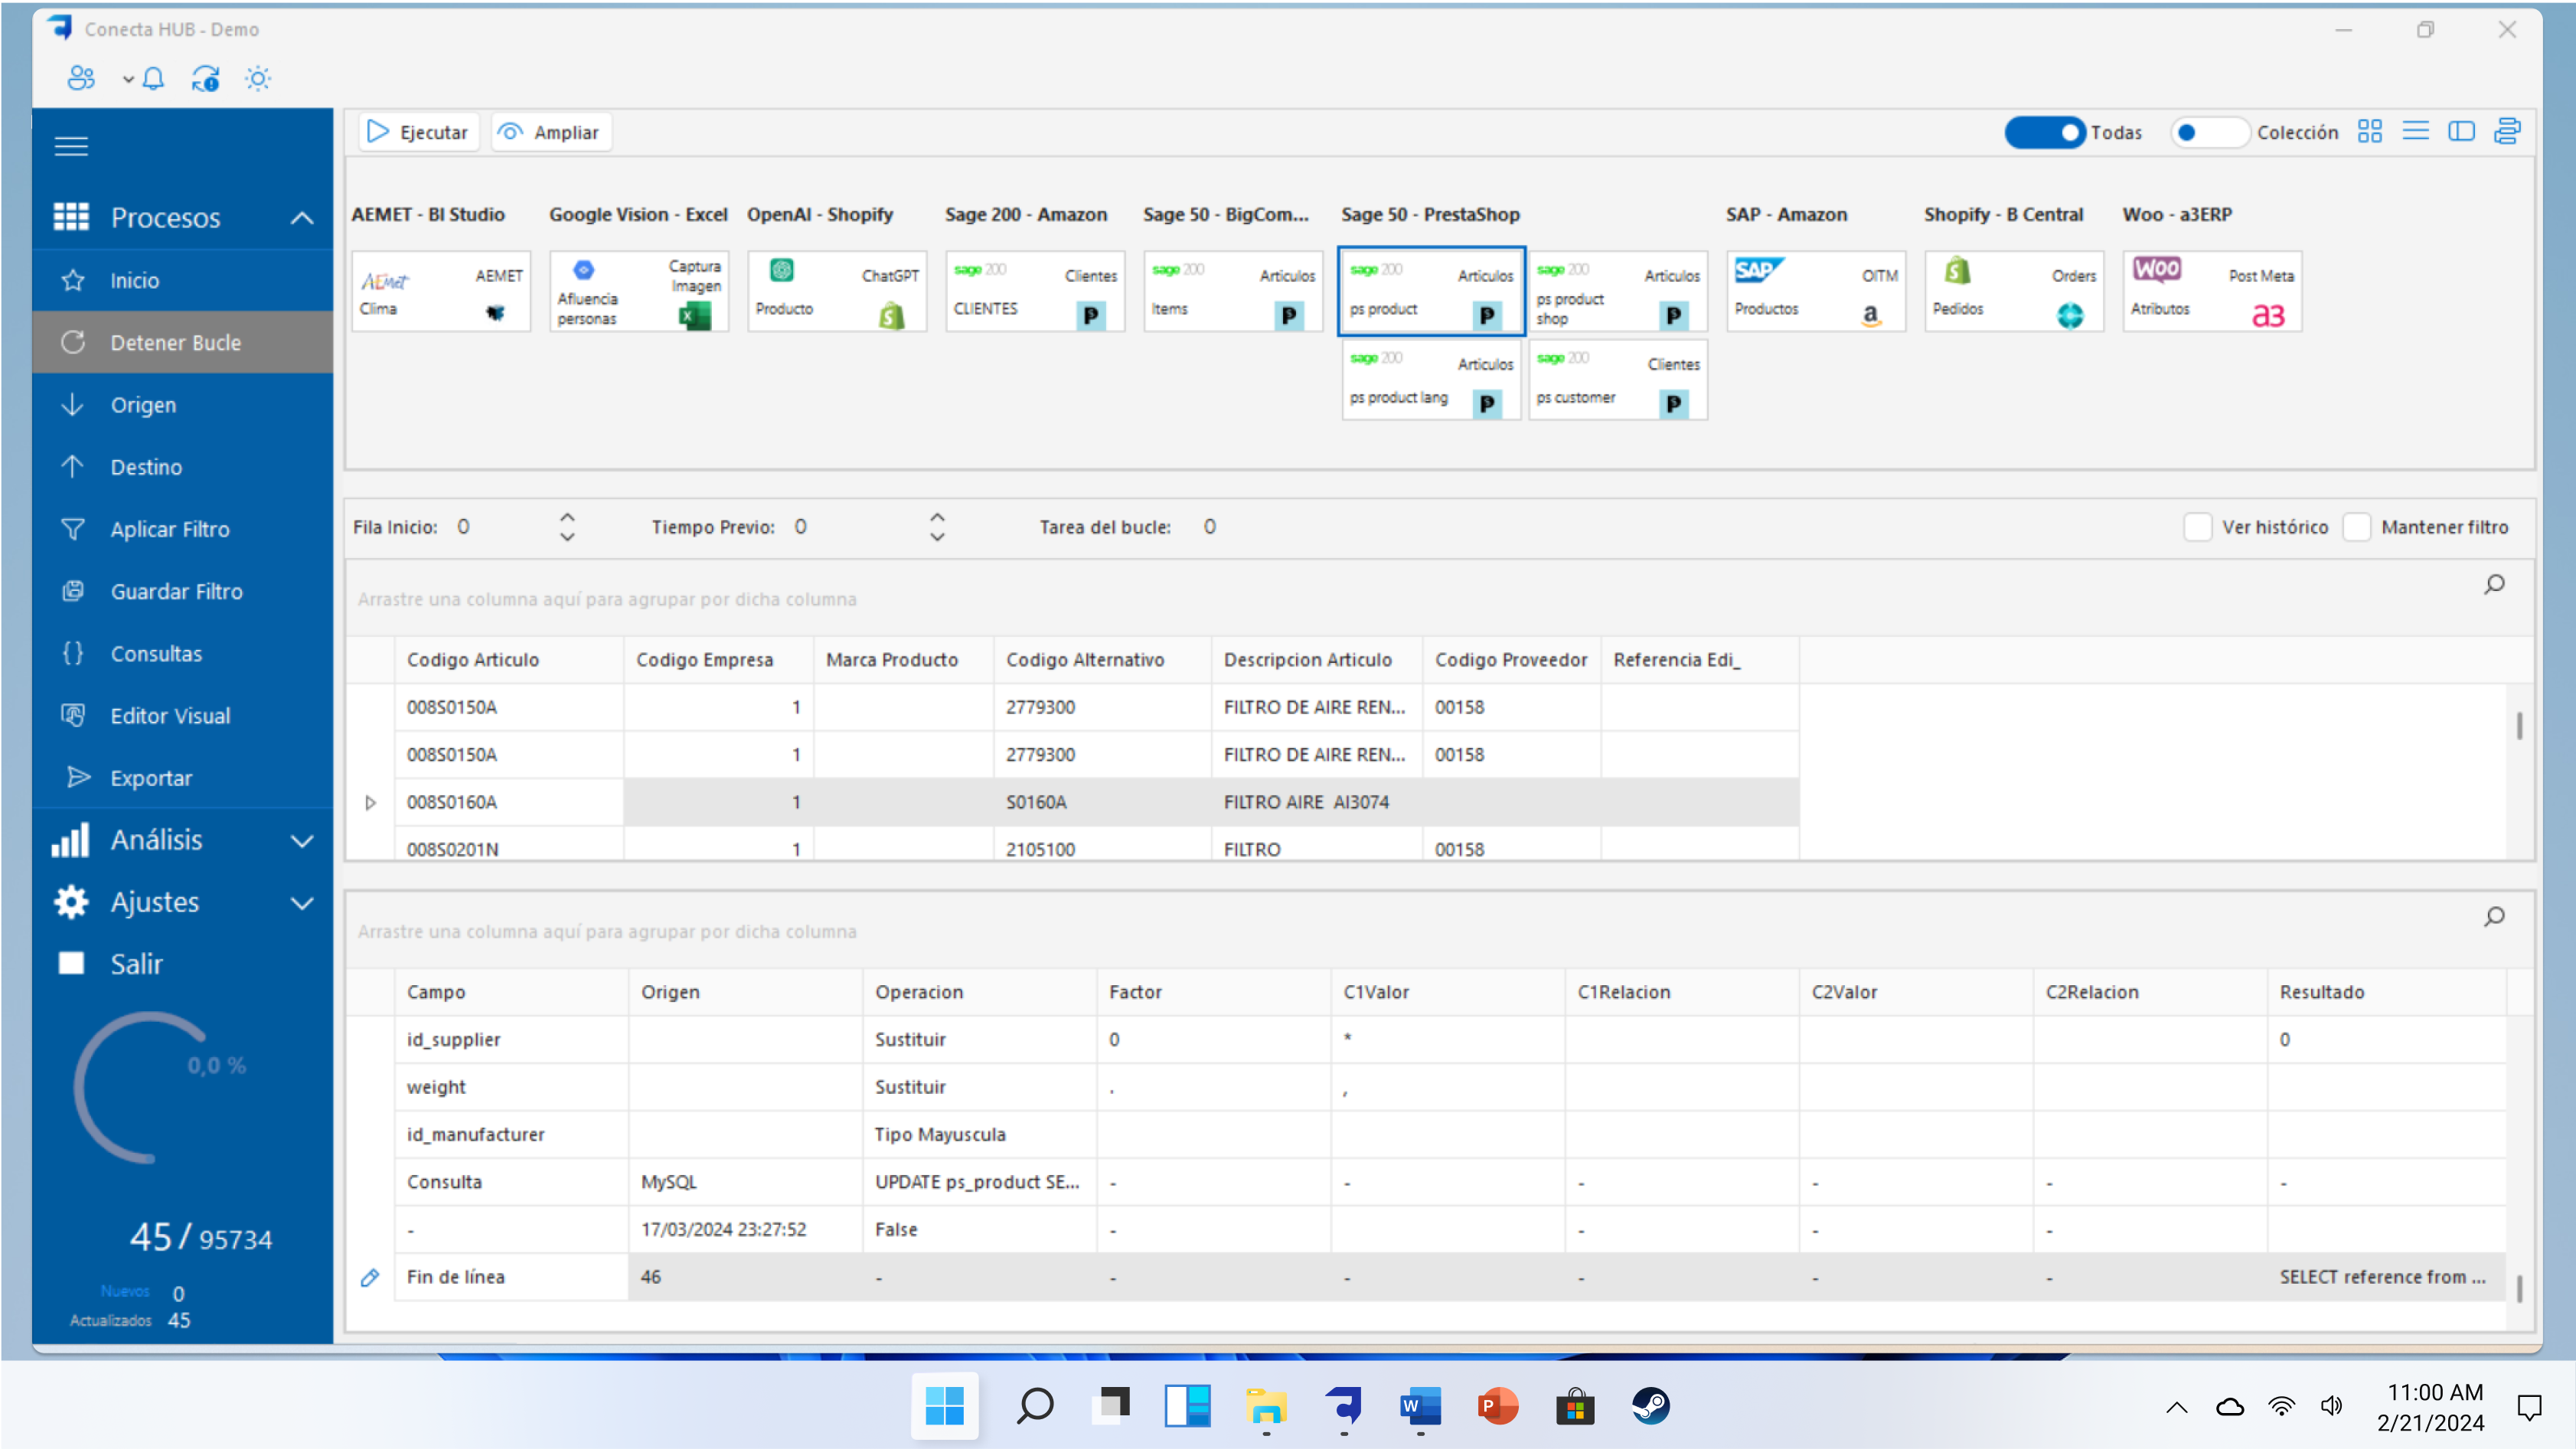The width and height of the screenshot is (2576, 1449).
Task: Select the ps customer process tile
Action: coord(1617,381)
